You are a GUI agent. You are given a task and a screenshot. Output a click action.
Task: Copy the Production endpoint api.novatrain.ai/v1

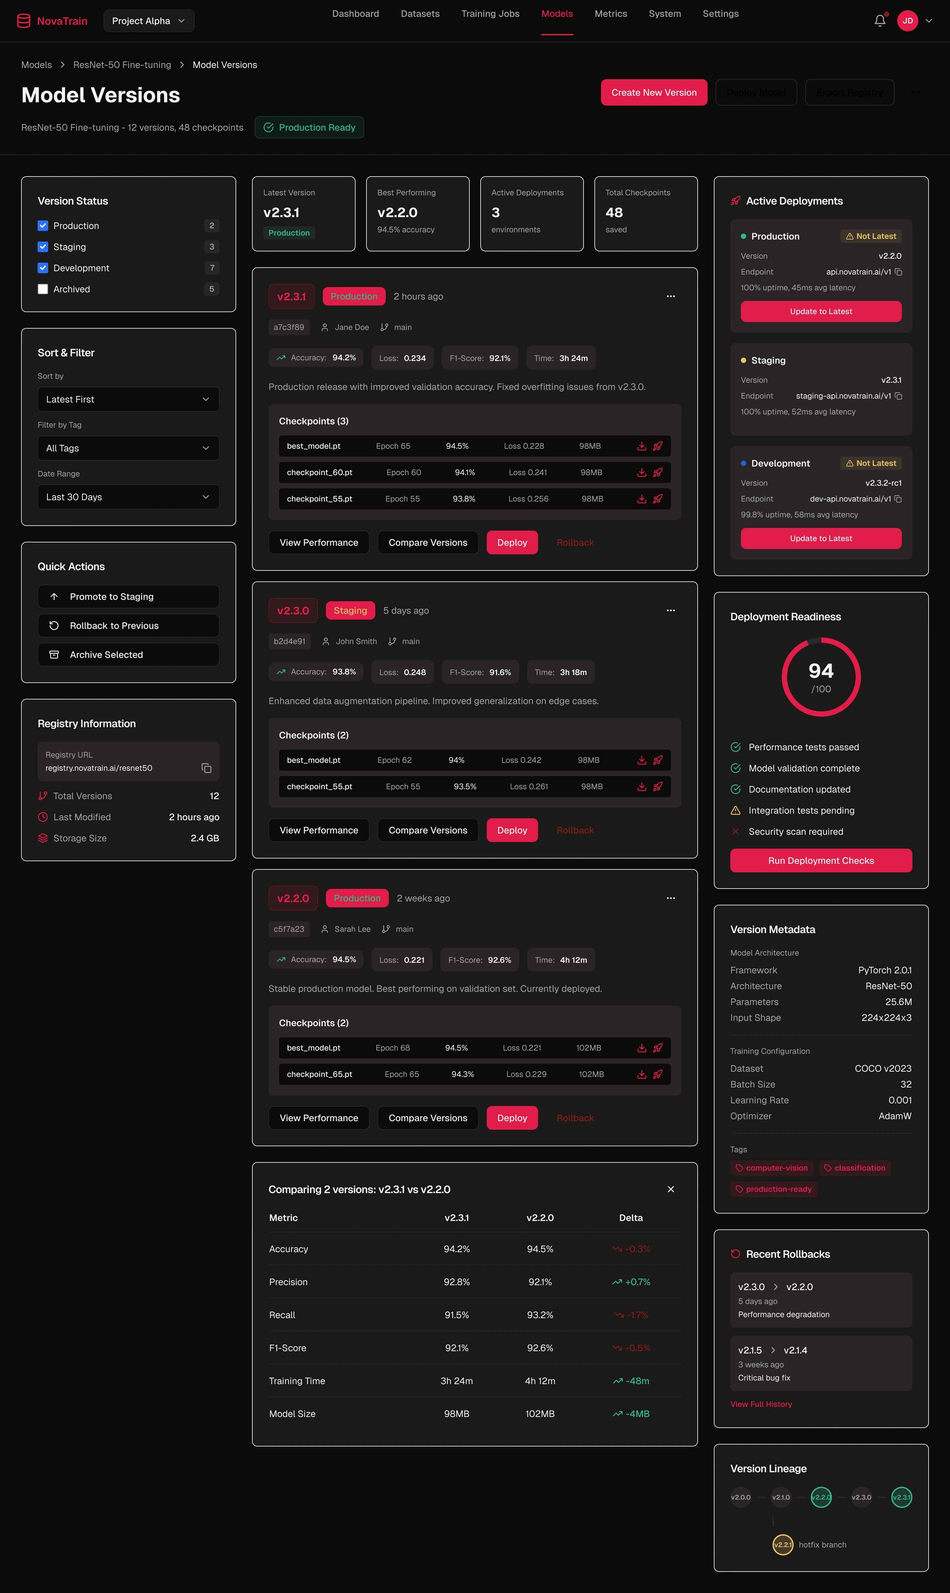click(x=899, y=272)
